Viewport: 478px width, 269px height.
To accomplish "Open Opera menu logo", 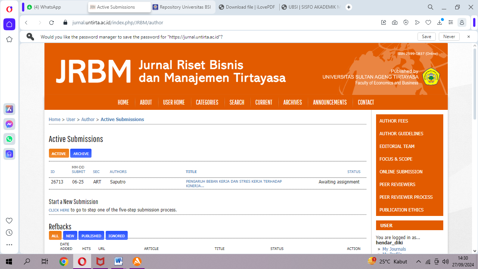I will coord(9,9).
